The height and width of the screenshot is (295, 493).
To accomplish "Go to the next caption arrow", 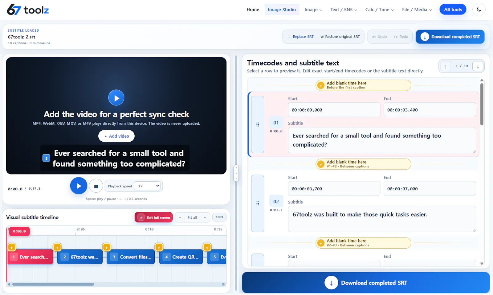I will [478, 66].
